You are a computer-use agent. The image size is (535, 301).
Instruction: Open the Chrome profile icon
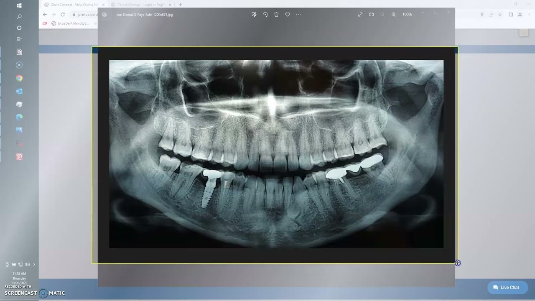[x=520, y=14]
